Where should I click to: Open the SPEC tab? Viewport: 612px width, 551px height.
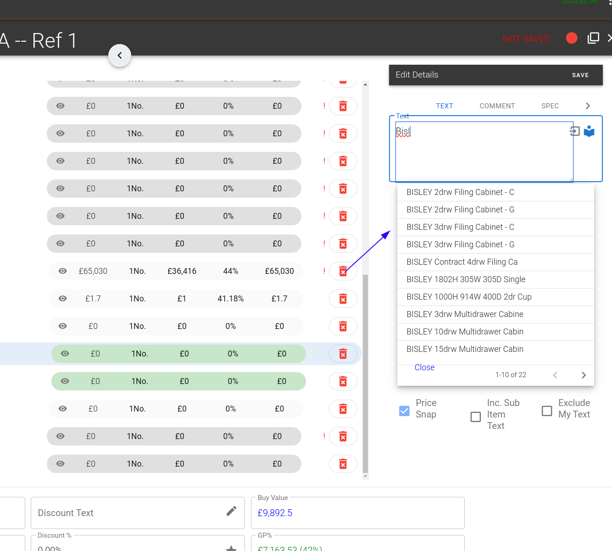(x=550, y=106)
